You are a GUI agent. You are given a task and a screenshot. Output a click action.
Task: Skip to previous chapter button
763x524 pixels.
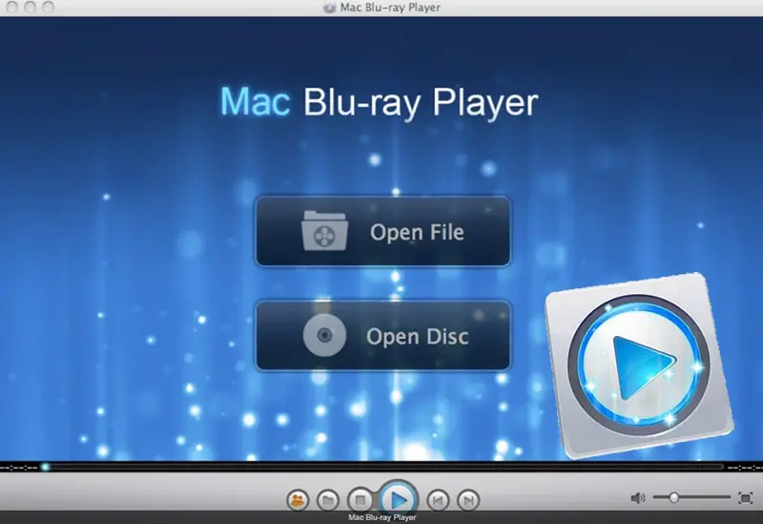438,500
